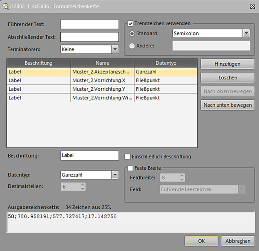Click the Hinzufügen button
259x251 pixels.
coord(227,64)
